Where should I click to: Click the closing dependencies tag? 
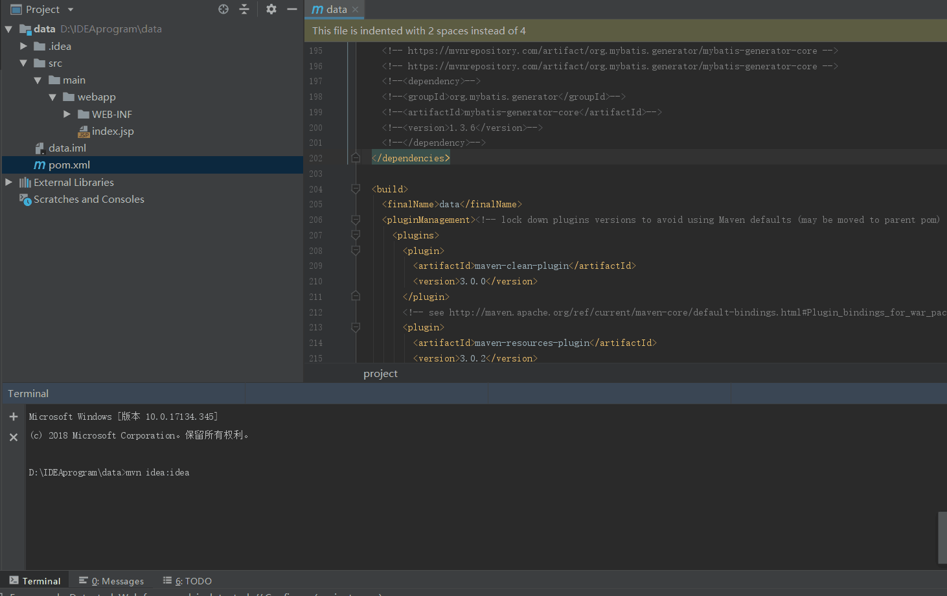411,158
